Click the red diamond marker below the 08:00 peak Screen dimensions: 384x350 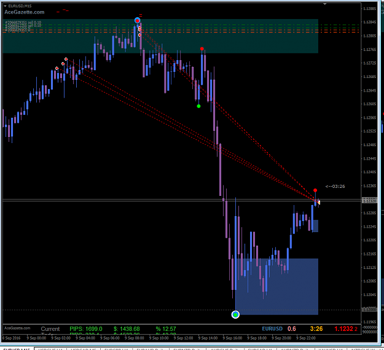139,35
